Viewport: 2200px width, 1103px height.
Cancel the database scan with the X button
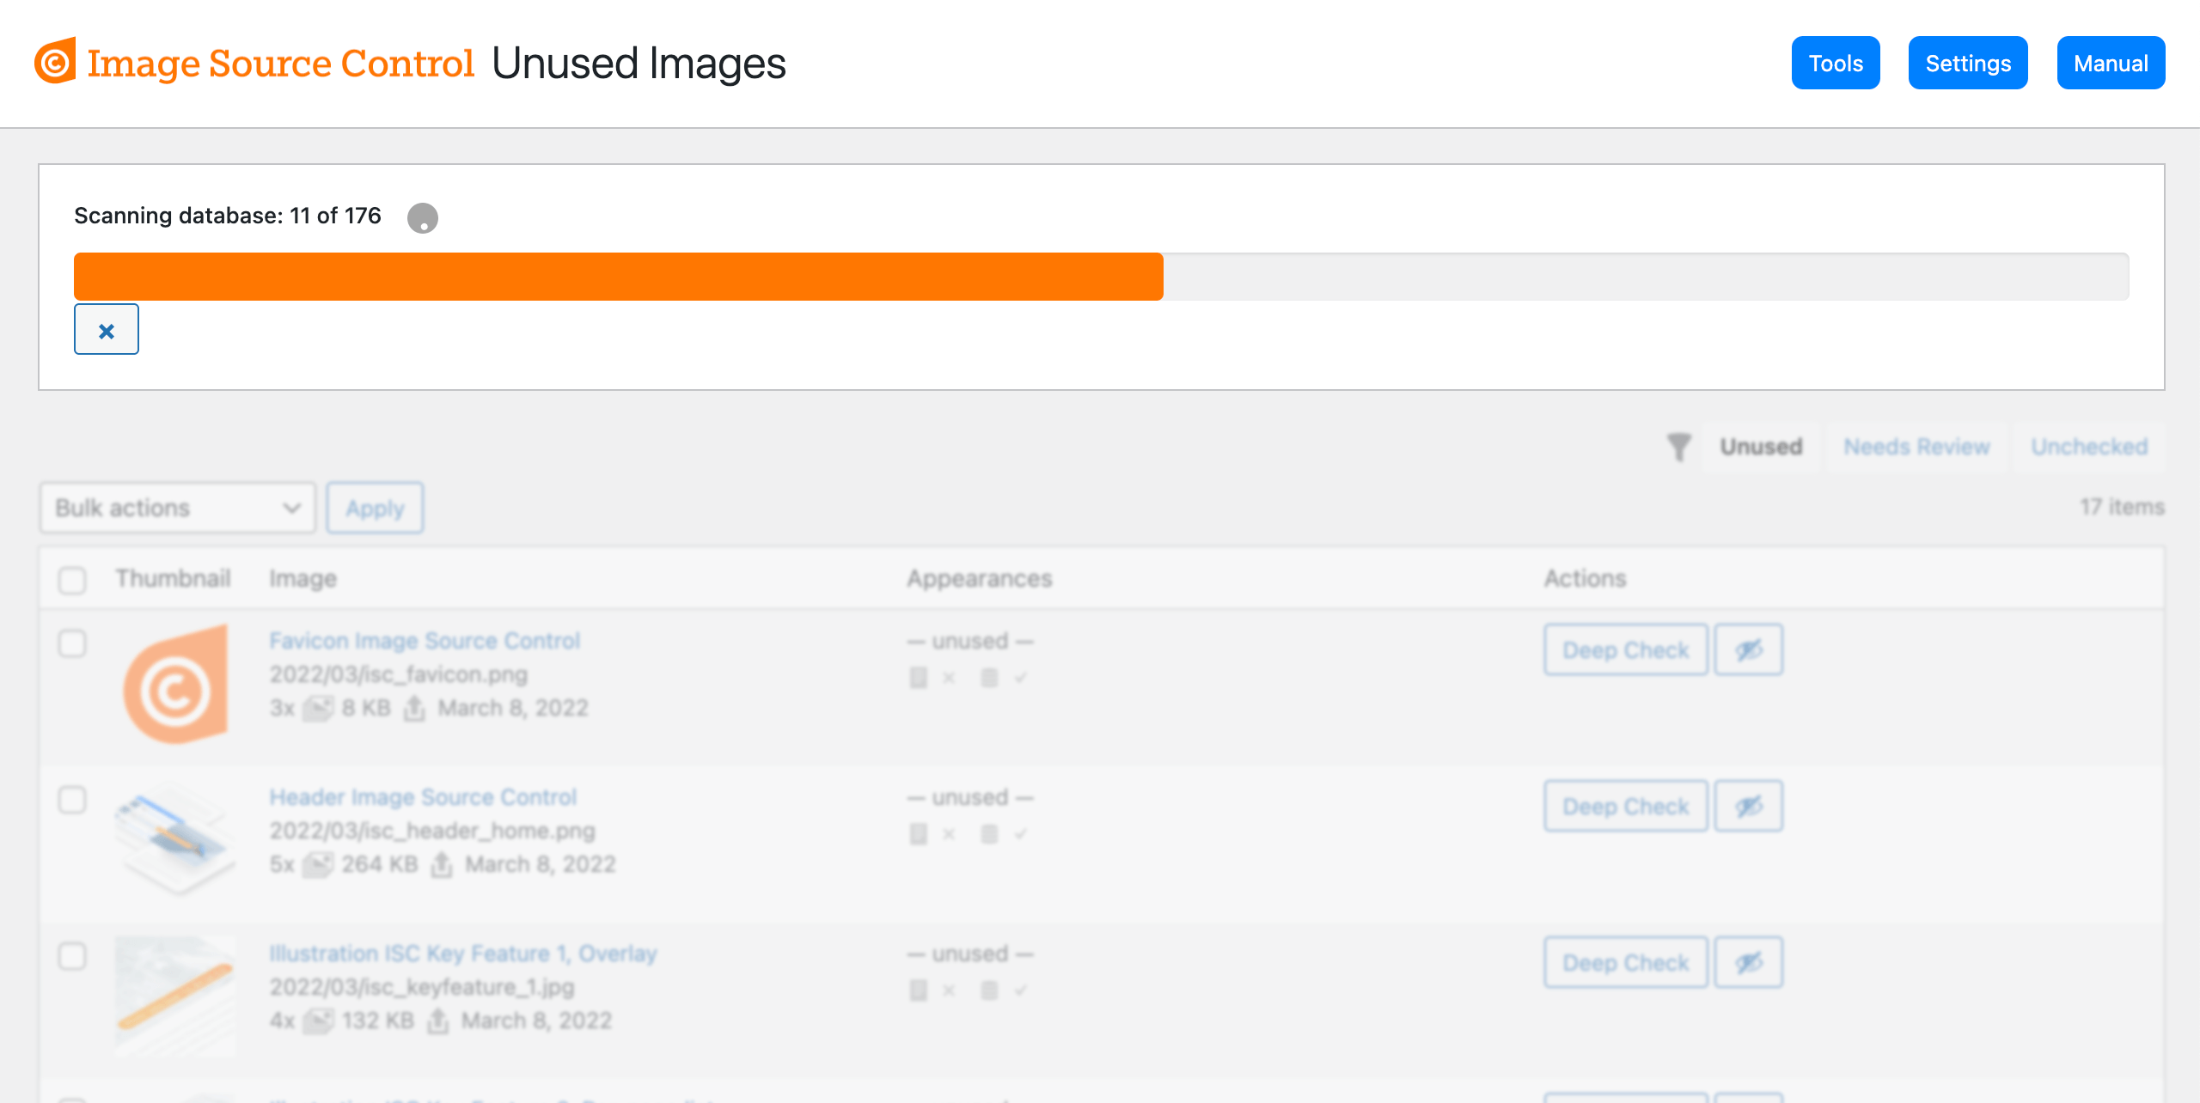point(107,330)
